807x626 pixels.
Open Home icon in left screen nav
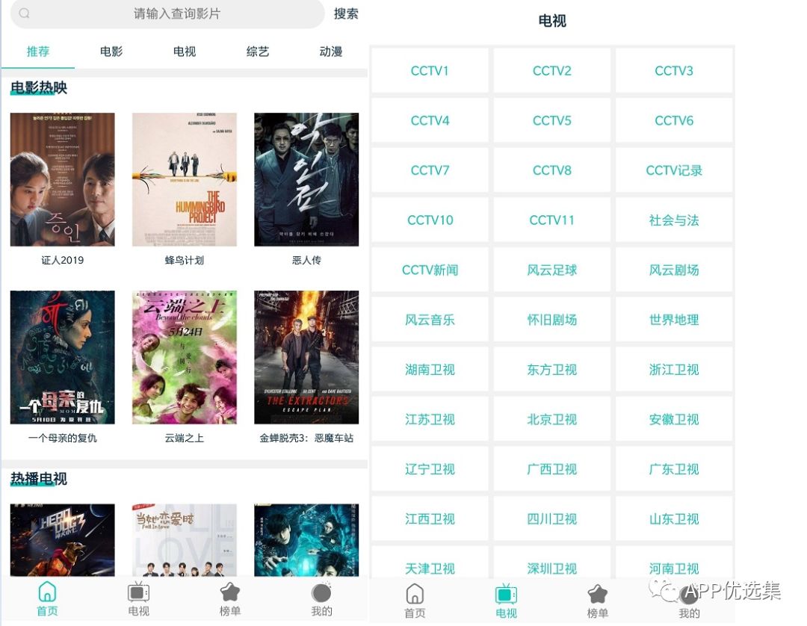click(47, 592)
